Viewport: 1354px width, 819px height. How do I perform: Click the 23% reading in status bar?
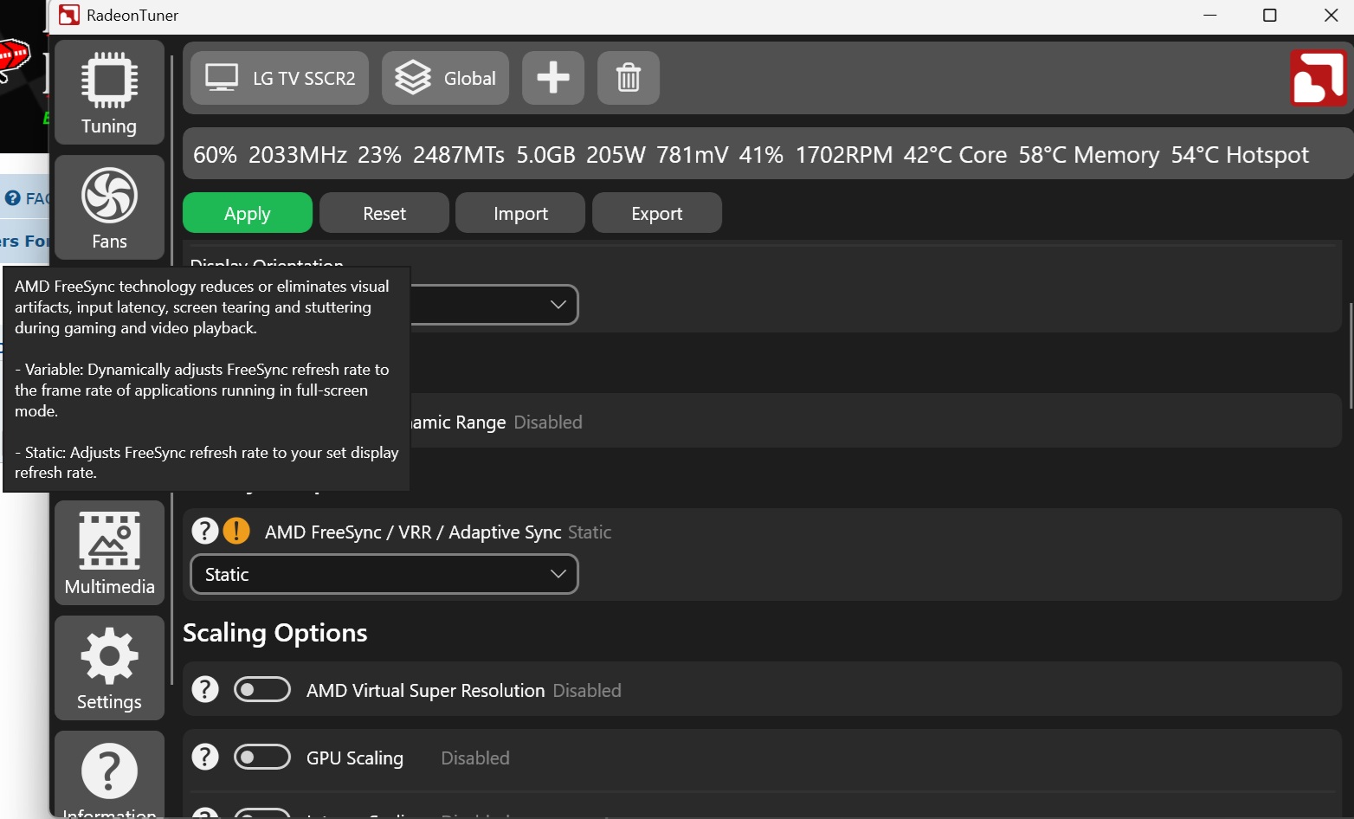pyautogui.click(x=379, y=155)
